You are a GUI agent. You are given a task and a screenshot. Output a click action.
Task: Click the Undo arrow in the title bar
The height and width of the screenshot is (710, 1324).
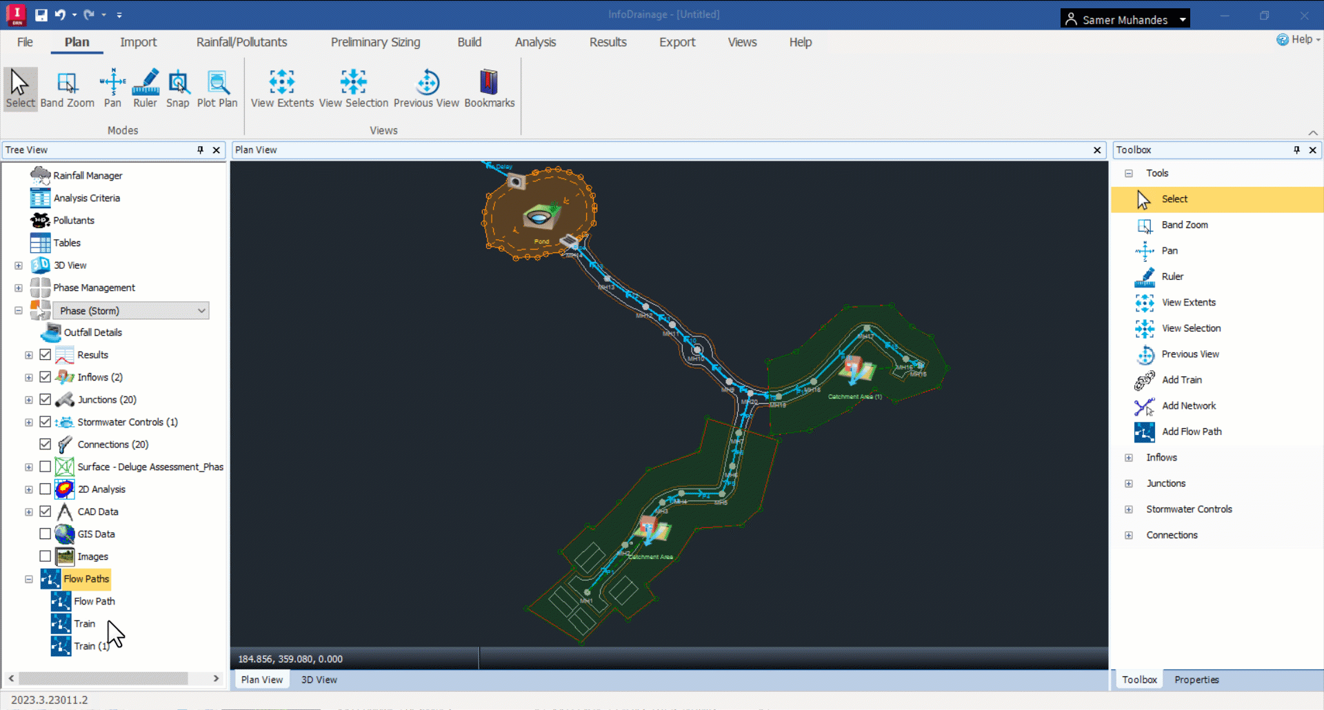pos(60,14)
